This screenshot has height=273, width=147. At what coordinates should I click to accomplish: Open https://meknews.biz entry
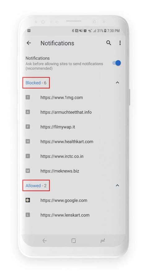click(x=73, y=171)
